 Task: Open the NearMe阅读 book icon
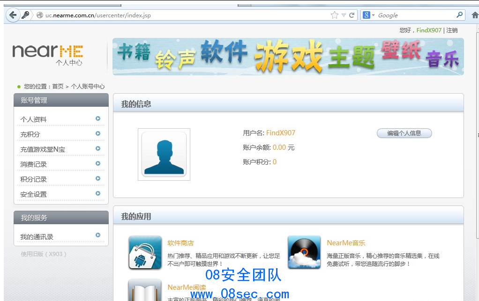click(145, 290)
